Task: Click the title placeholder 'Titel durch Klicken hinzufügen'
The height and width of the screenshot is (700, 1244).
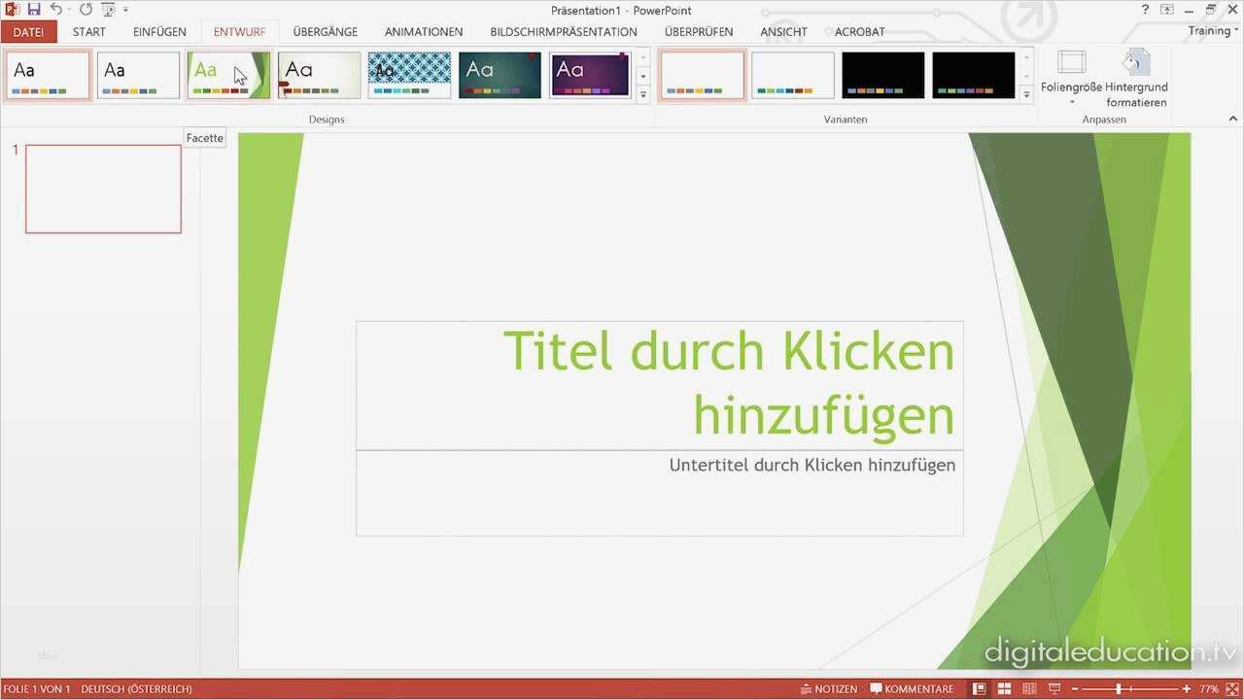Action: [660, 385]
